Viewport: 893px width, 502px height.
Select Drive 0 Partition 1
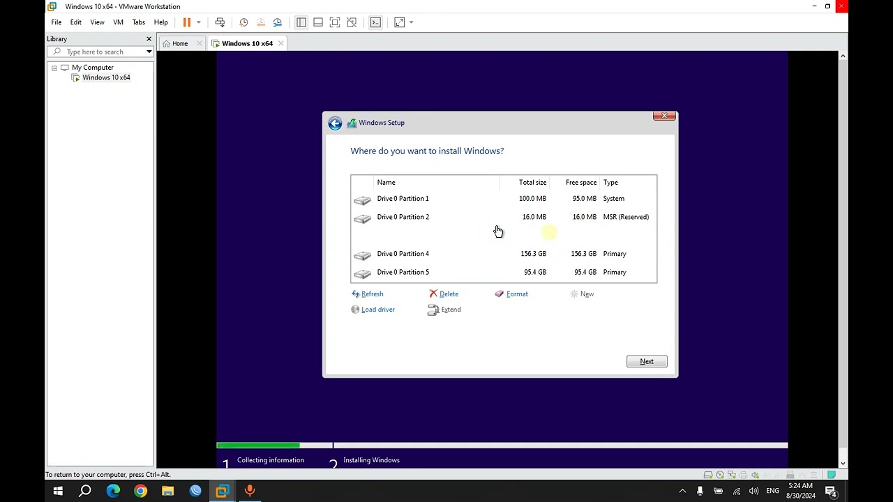coord(504,199)
